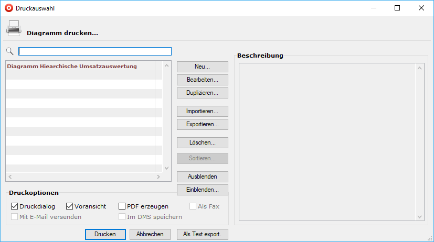Uncheck the Druckdialog checkbox
434x242 pixels.
(14, 206)
